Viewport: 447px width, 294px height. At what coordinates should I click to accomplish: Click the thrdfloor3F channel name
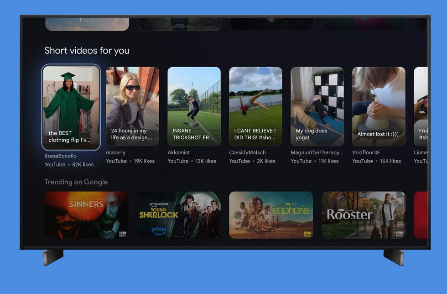coord(366,152)
